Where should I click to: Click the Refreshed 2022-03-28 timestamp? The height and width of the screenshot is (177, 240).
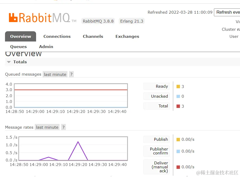(180, 12)
